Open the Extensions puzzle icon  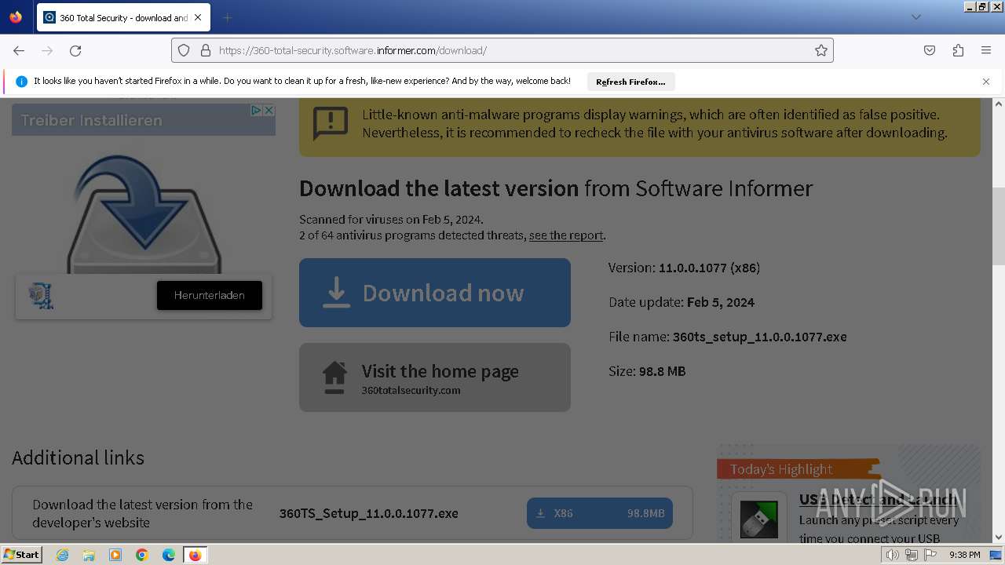[958, 50]
